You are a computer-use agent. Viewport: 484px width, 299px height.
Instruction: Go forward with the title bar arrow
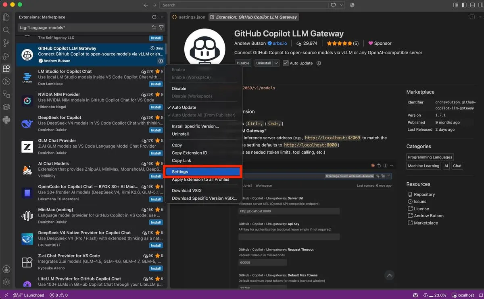[155, 5]
